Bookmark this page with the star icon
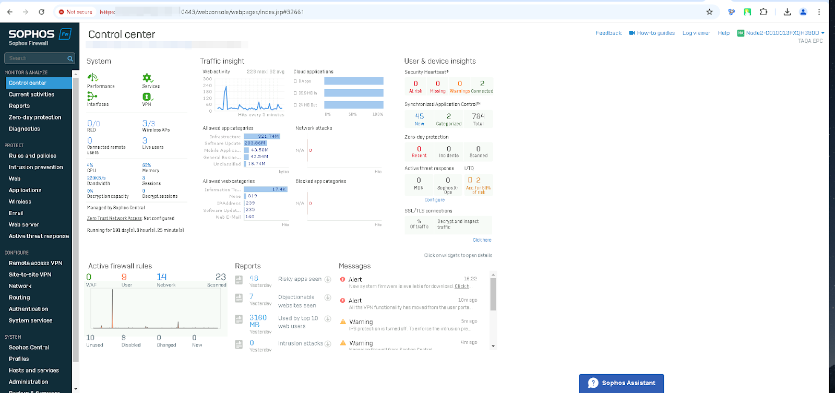835x393 pixels. [709, 12]
